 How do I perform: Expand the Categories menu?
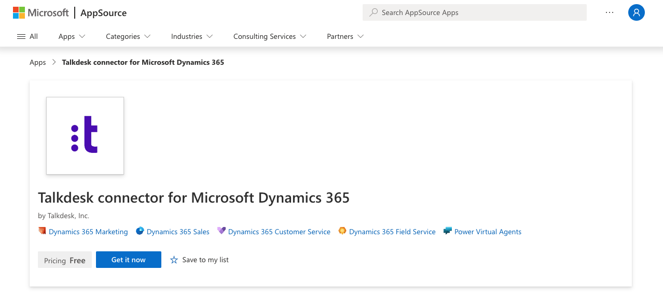click(127, 36)
